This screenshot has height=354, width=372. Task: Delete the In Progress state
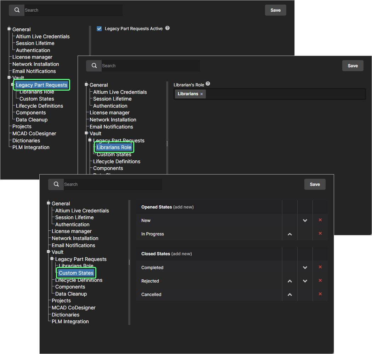320,234
